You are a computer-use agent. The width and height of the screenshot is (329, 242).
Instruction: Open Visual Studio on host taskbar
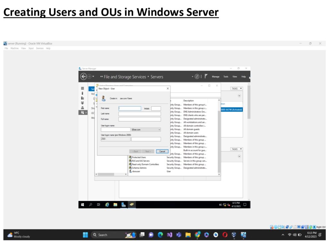(170, 235)
